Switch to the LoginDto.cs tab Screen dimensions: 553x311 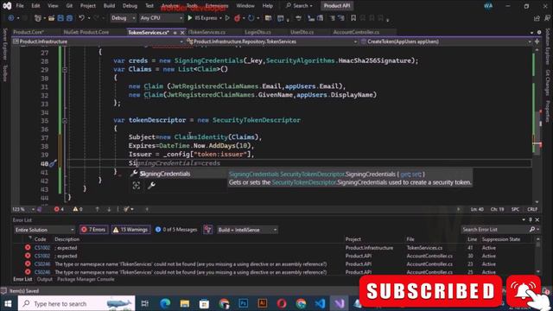pyautogui.click(x=257, y=32)
